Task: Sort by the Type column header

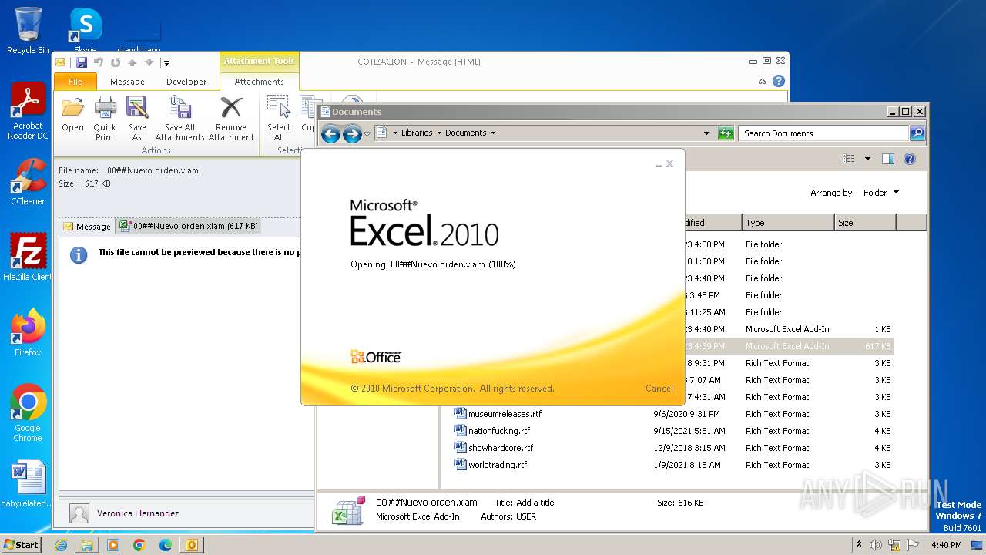Action: (788, 223)
